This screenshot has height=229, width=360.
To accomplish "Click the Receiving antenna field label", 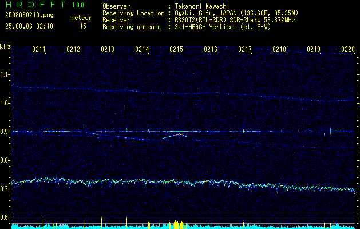I will pos(132,27).
